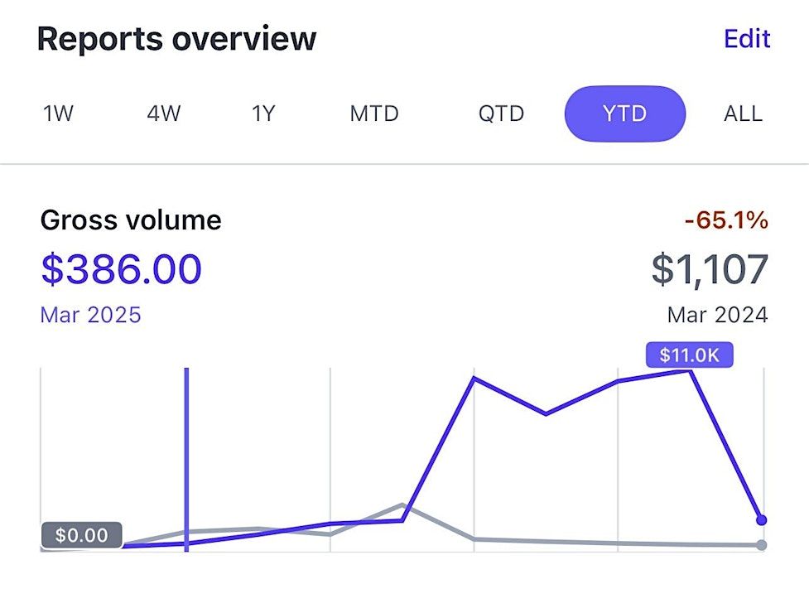The height and width of the screenshot is (613, 809).
Task: Choose the 1Y range tab
Action: point(262,113)
